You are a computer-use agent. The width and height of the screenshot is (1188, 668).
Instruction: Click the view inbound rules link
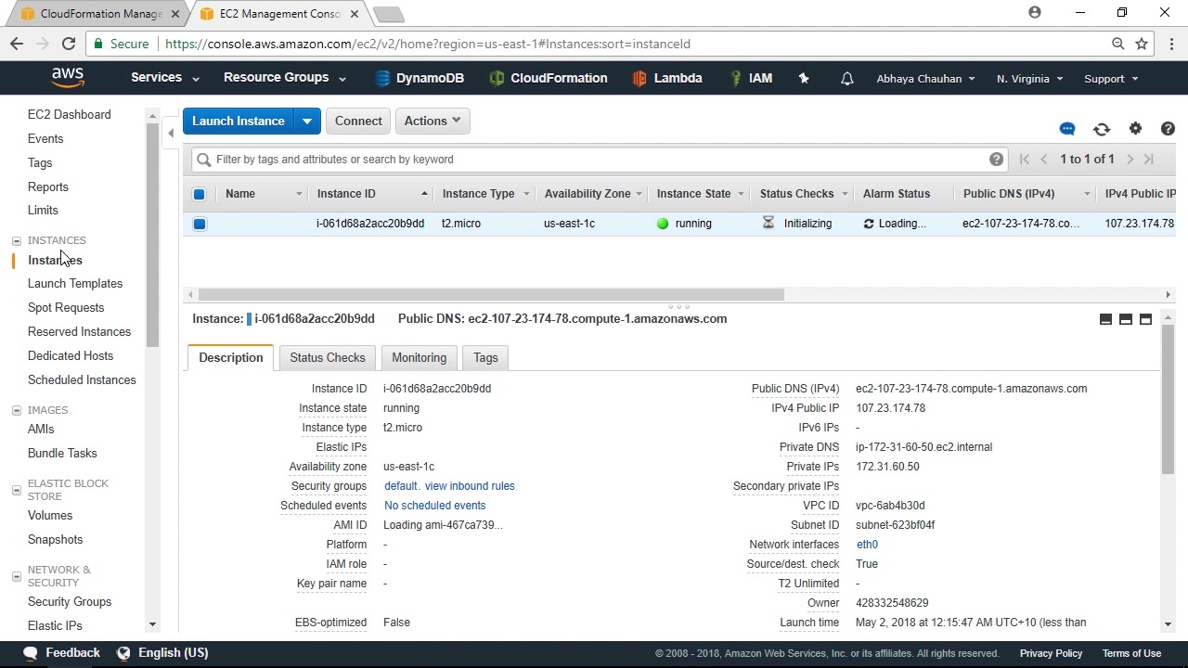tap(470, 486)
